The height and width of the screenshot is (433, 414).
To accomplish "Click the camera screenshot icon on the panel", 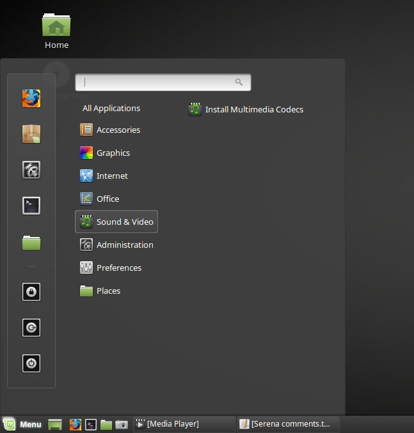I will [x=122, y=425].
